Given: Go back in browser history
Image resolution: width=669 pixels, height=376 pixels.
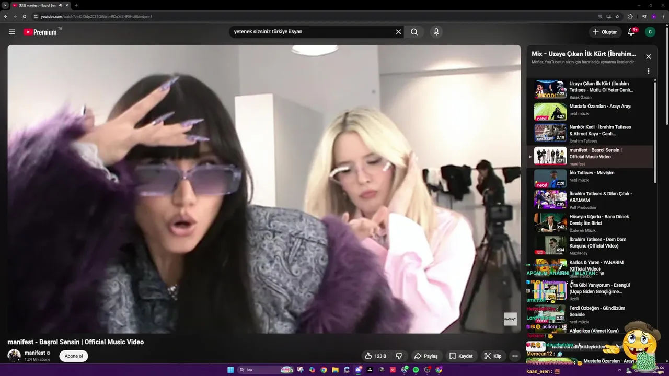Looking at the screenshot, I should [x=6, y=16].
